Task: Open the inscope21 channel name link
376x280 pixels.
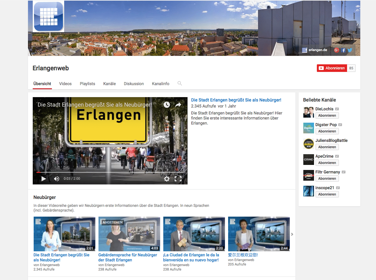Action: tap(325, 188)
